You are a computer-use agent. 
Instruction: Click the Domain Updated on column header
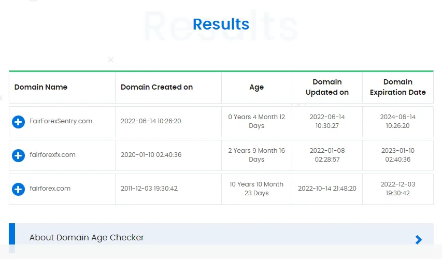click(x=327, y=87)
